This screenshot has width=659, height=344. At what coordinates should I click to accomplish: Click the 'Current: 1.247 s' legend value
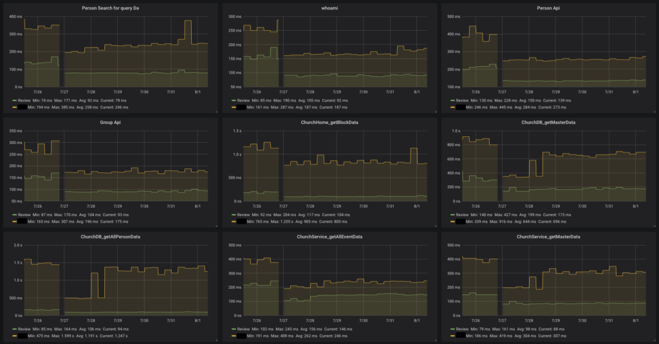point(113,336)
